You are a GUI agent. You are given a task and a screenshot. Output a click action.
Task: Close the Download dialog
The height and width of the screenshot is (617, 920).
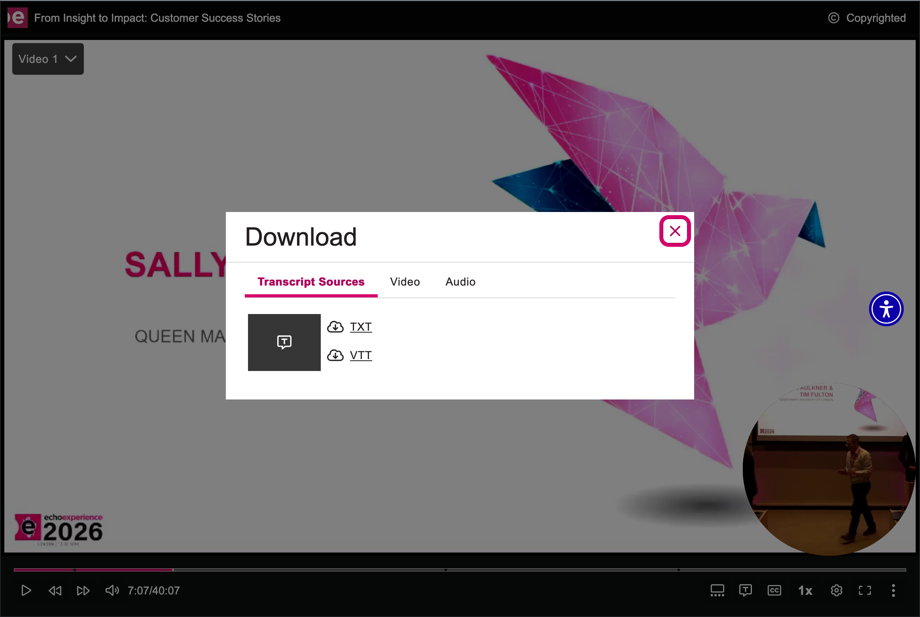[675, 231]
